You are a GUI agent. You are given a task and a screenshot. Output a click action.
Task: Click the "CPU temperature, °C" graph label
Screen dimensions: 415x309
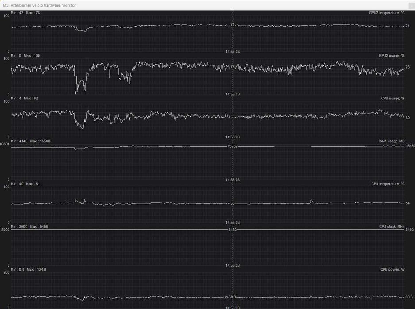pos(388,184)
